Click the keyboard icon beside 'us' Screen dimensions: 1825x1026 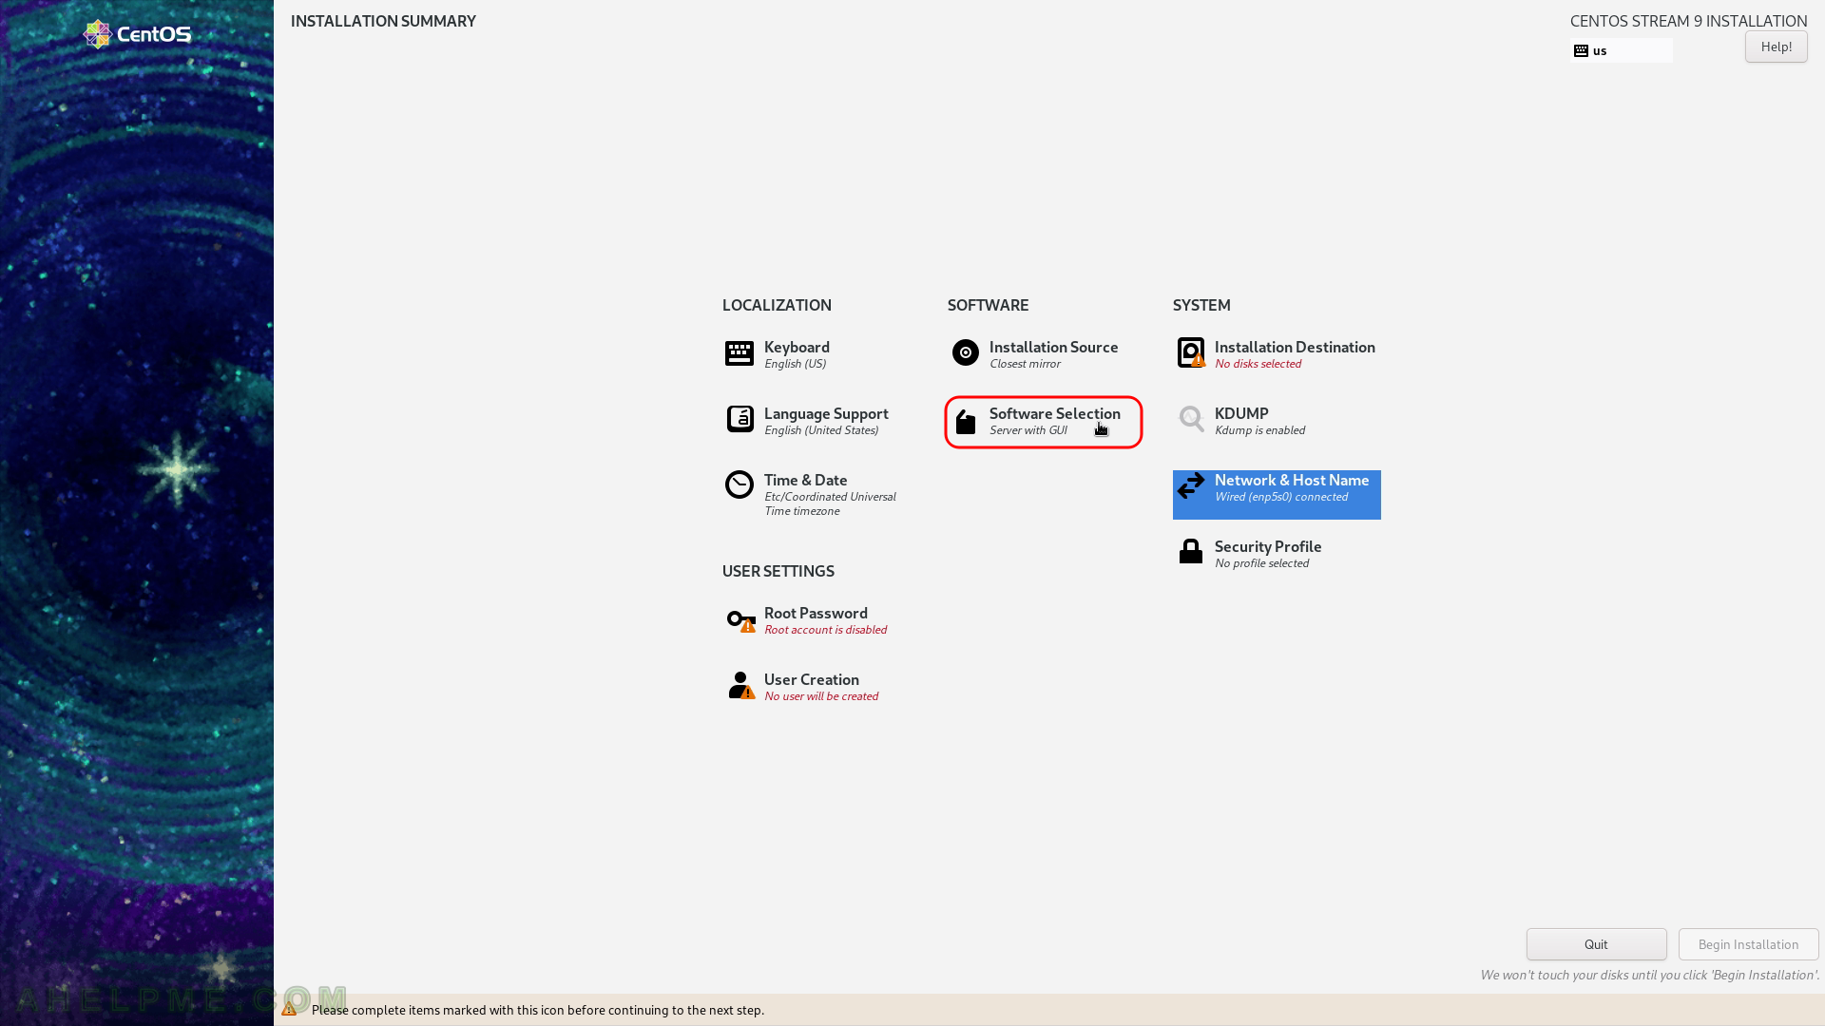point(1581,51)
